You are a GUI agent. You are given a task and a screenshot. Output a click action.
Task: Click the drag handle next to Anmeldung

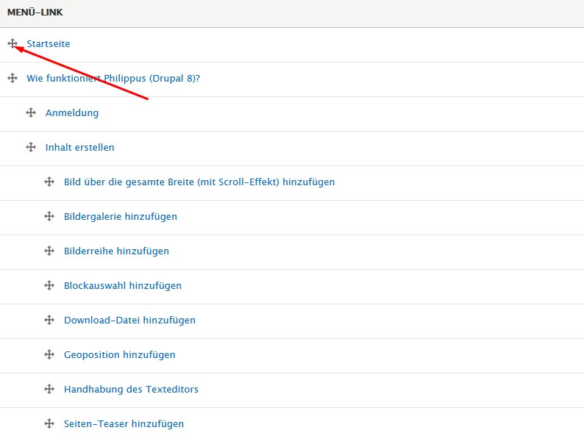pyautogui.click(x=31, y=112)
